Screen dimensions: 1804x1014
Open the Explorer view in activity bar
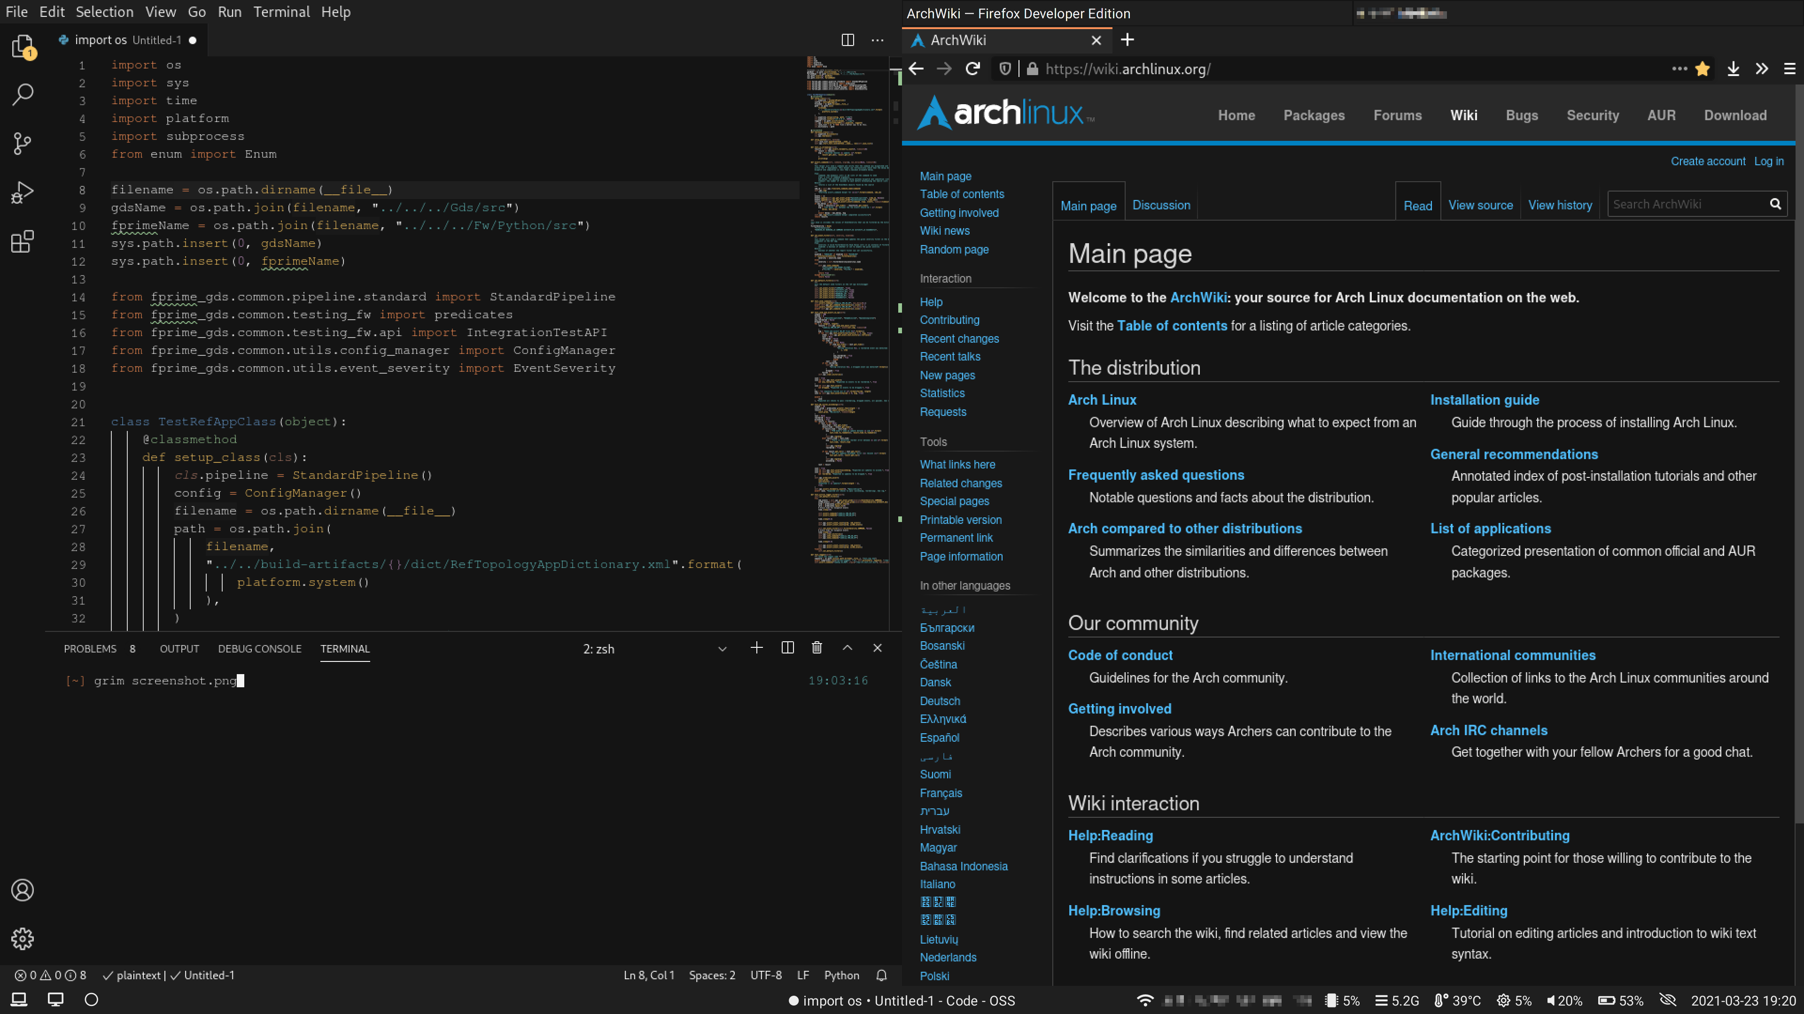coord(23,46)
